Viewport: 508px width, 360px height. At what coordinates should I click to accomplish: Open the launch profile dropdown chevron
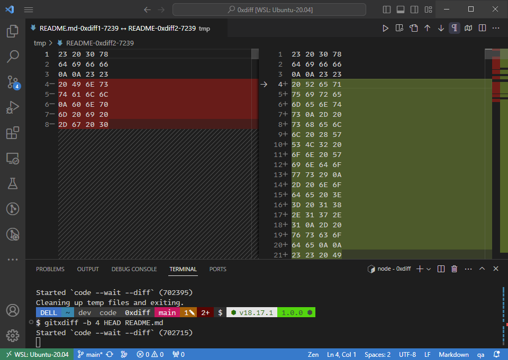coord(429,269)
